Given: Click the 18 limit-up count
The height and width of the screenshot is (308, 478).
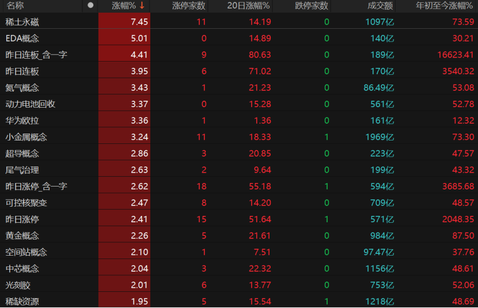Looking at the screenshot, I should click(x=202, y=187).
